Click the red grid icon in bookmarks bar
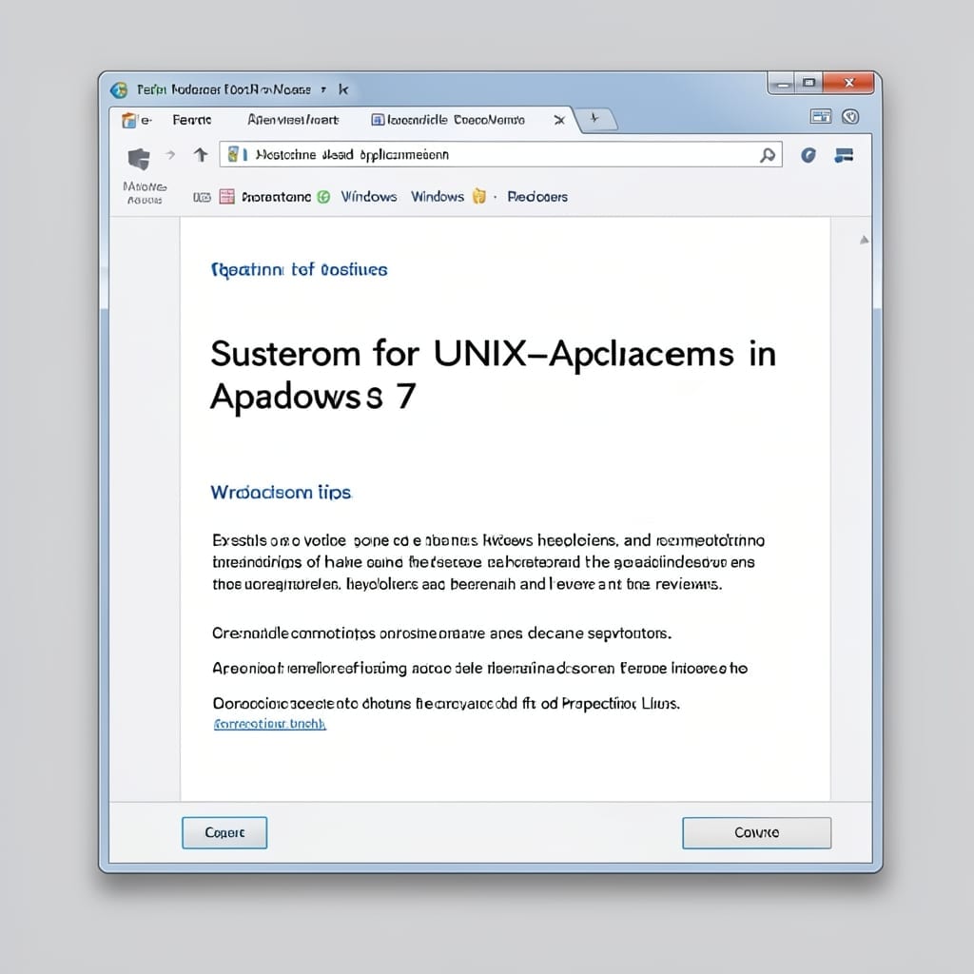 [227, 196]
